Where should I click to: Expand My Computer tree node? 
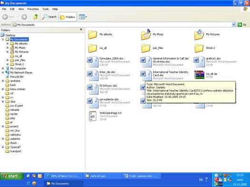[x=3, y=68]
